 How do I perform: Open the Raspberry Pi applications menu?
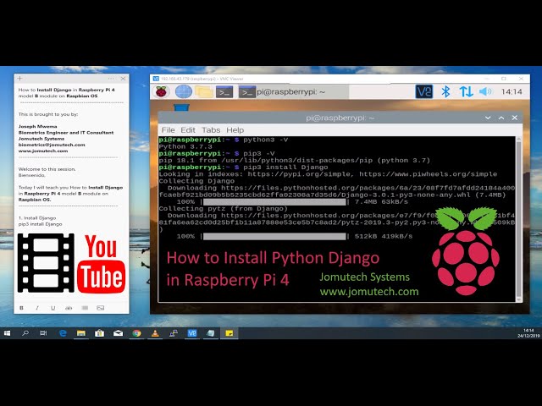click(161, 92)
